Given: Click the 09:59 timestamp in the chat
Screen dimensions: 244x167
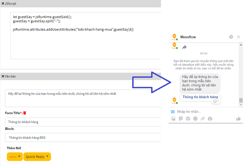Looking at the screenshot, I should [x=204, y=53].
